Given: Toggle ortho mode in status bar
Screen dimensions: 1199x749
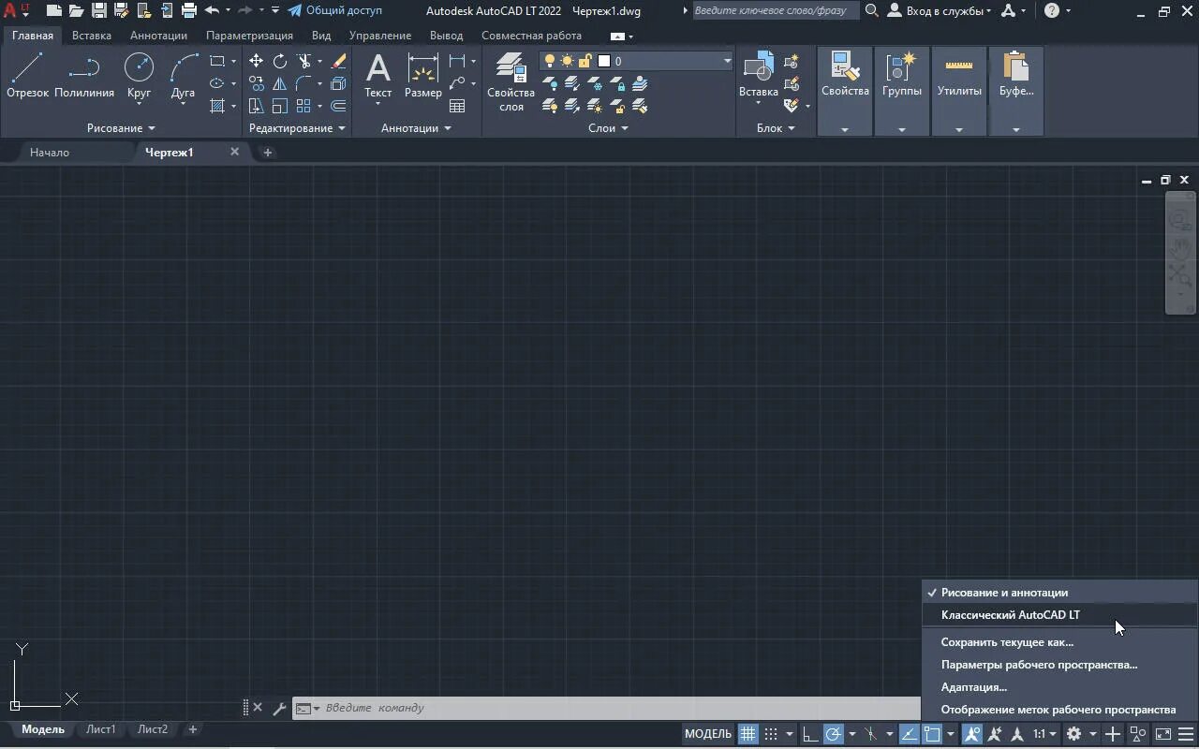Looking at the screenshot, I should [x=810, y=734].
